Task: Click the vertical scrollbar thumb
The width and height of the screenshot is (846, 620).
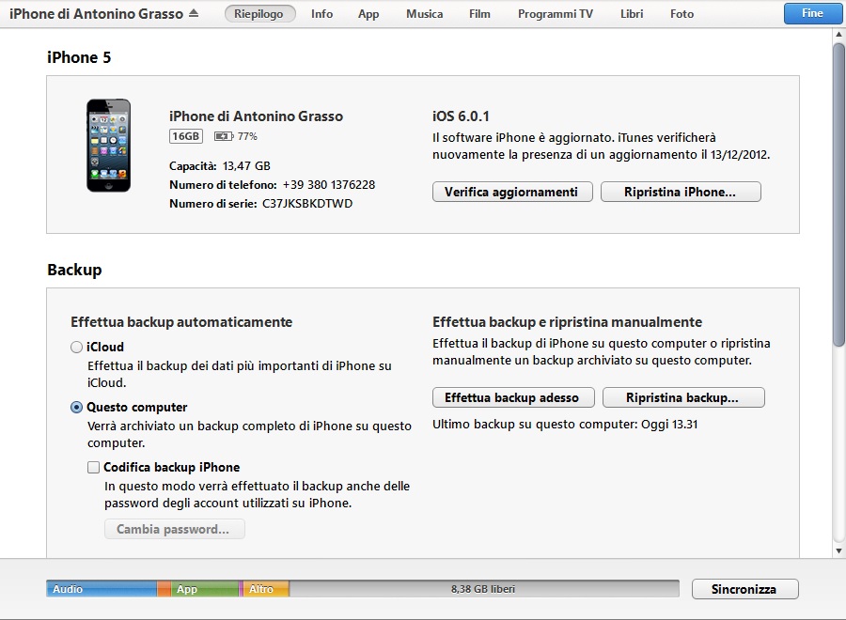Action: pyautogui.click(x=839, y=194)
